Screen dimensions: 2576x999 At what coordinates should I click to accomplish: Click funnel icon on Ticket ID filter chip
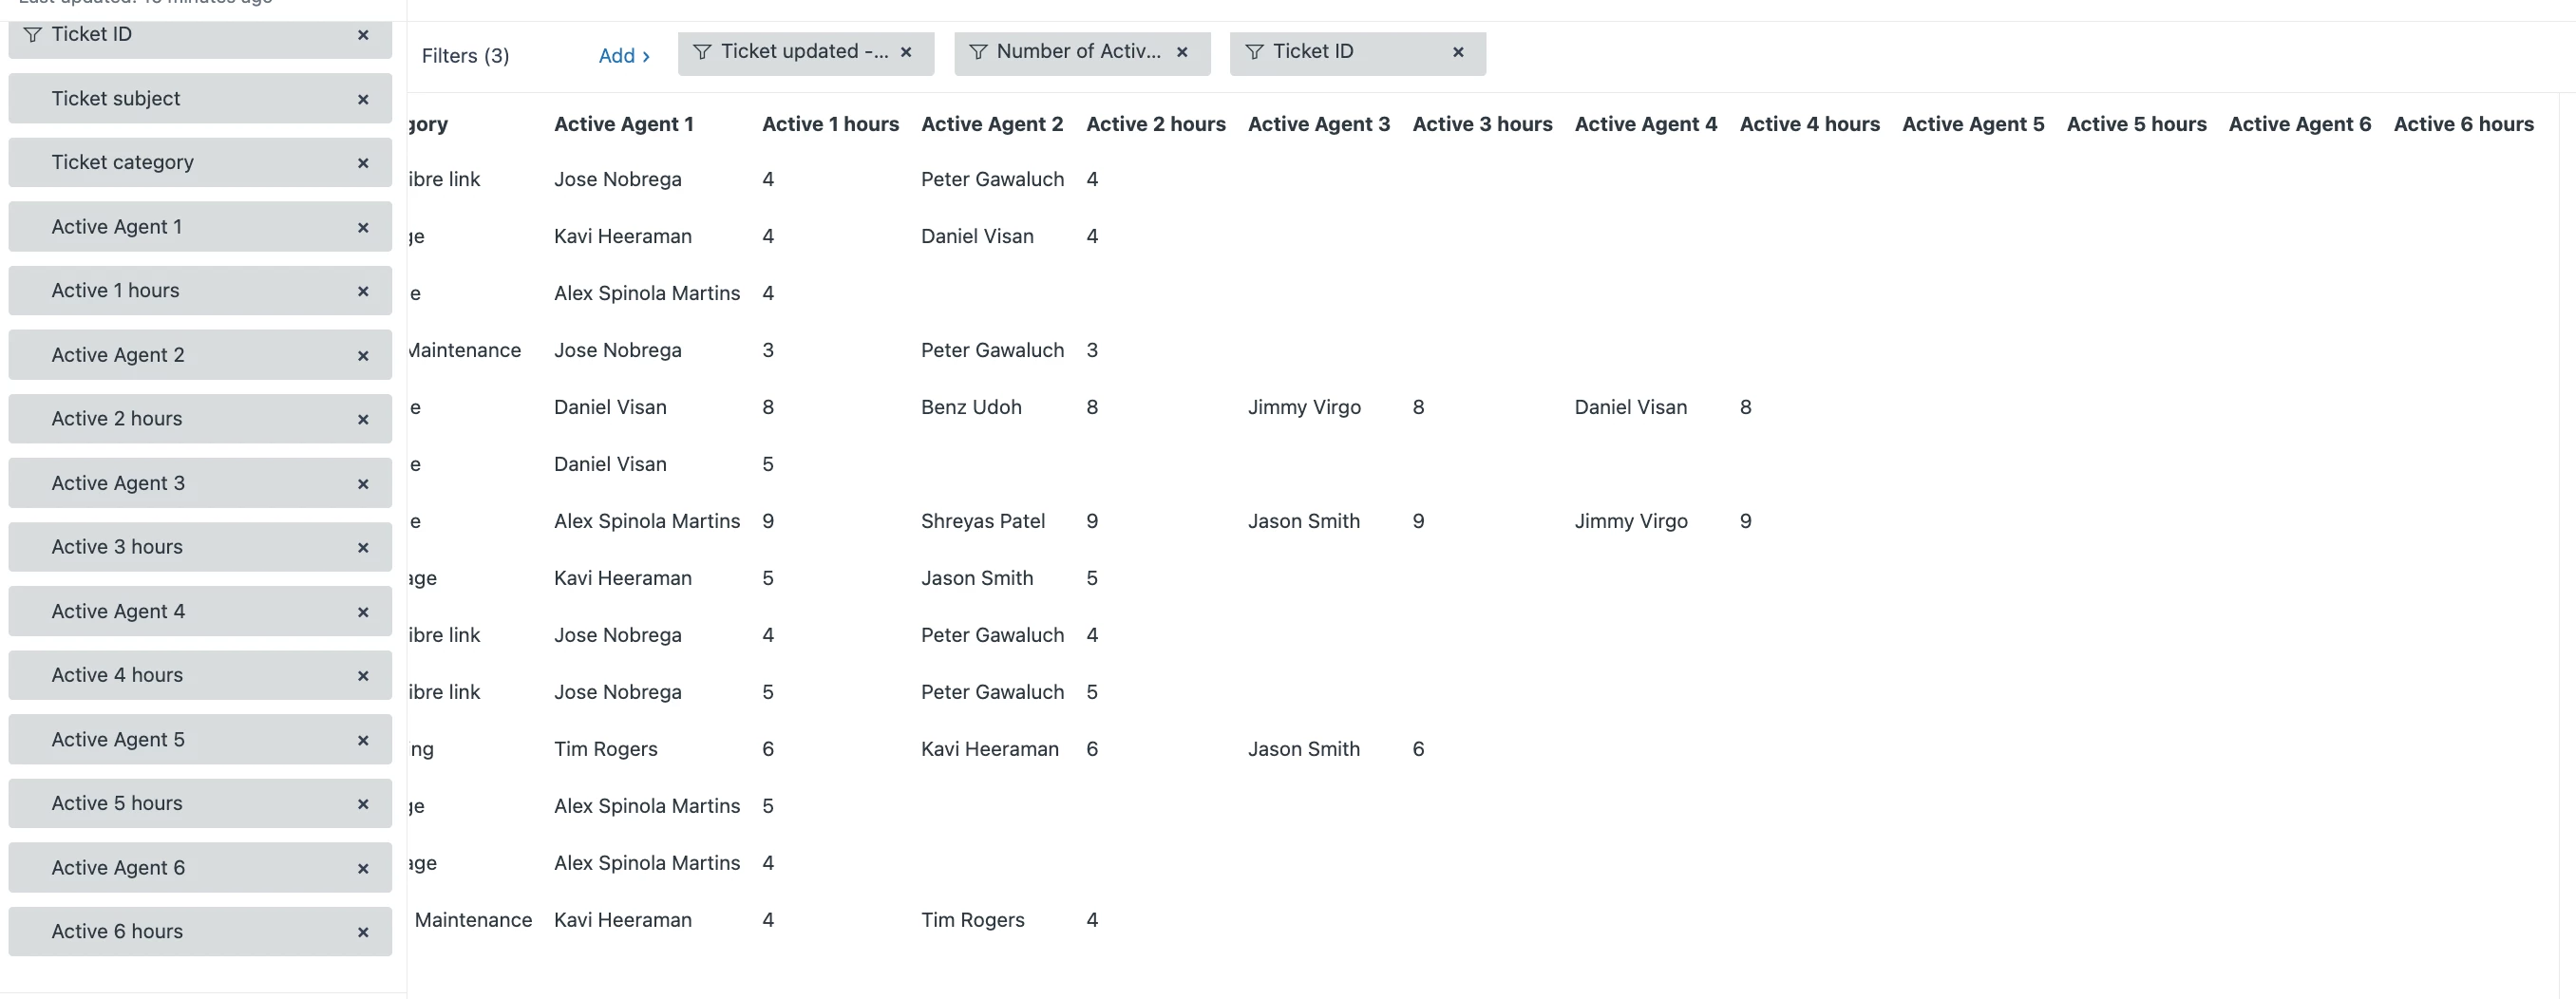click(x=1254, y=52)
